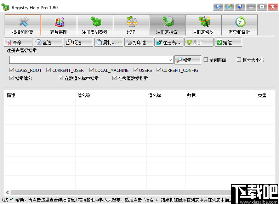This screenshot has height=204, width=279.
Task: Enable 区分大小写 case sensitive option
Action: [250, 60]
